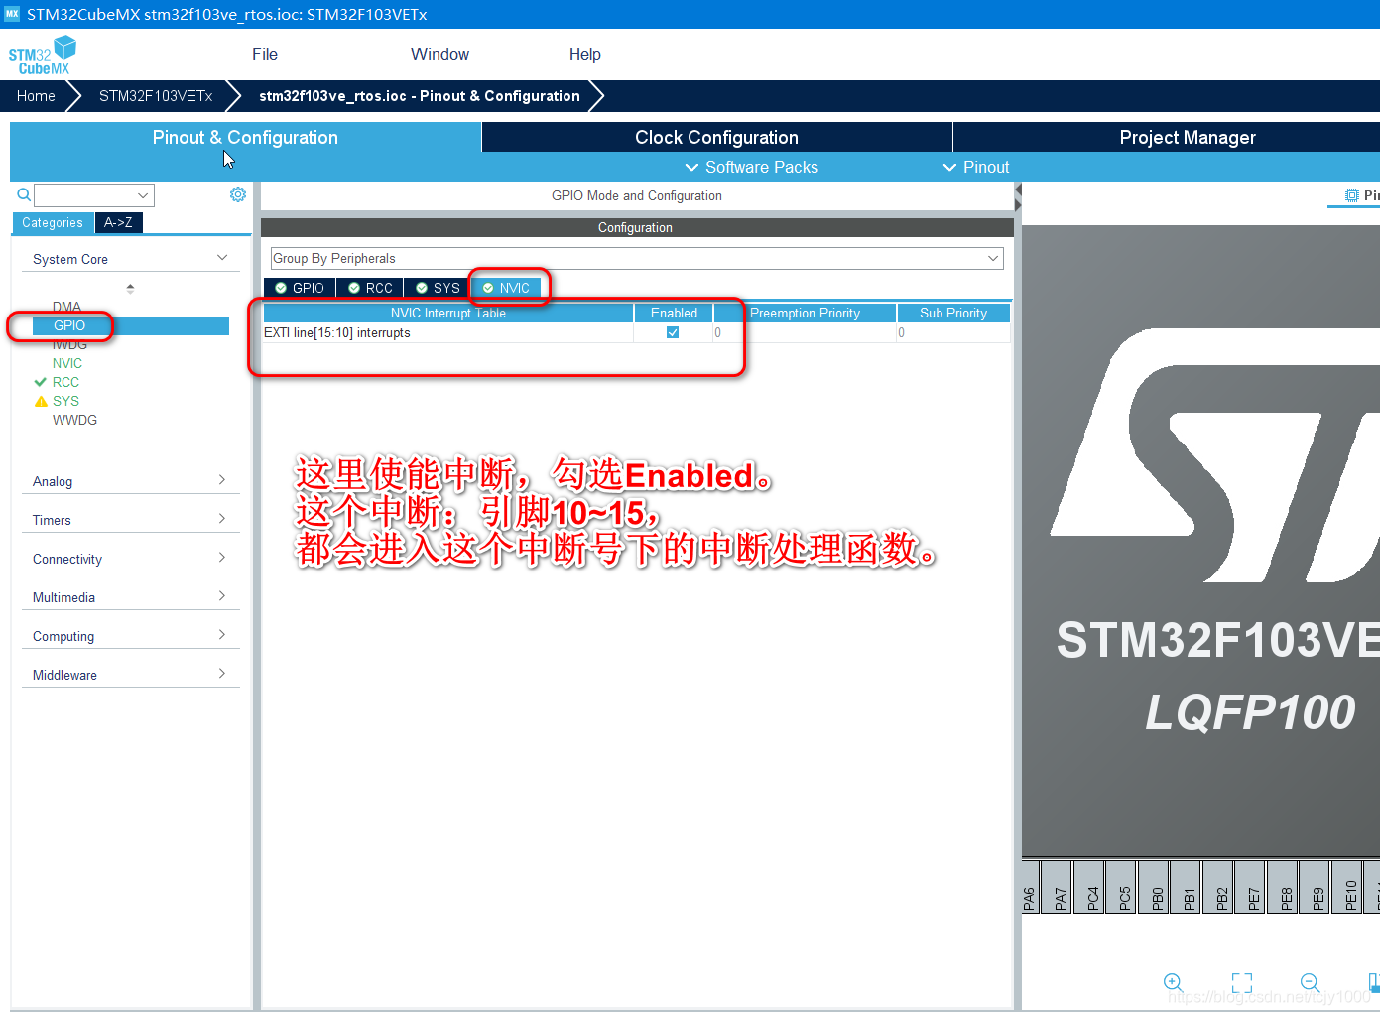The image size is (1380, 1015).
Task: Select the EXTI line[15:10] interrupts row
Action: click(x=636, y=333)
